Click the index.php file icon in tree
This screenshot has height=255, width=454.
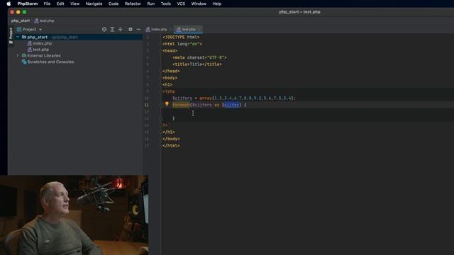(30, 43)
